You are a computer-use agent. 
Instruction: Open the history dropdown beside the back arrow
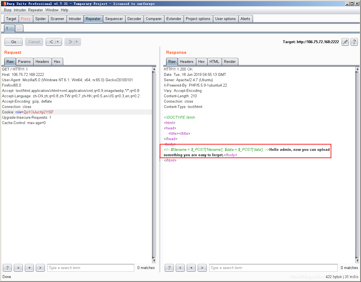58,42
